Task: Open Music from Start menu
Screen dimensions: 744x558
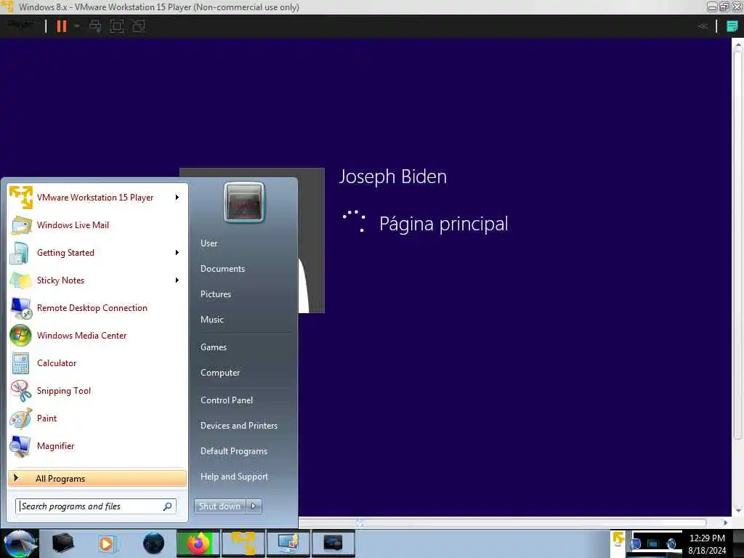Action: tap(211, 320)
